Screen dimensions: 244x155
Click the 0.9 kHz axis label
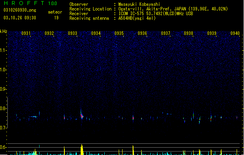tap(3, 89)
